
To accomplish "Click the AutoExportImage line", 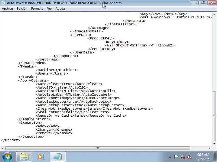I will [x=78, y=98].
